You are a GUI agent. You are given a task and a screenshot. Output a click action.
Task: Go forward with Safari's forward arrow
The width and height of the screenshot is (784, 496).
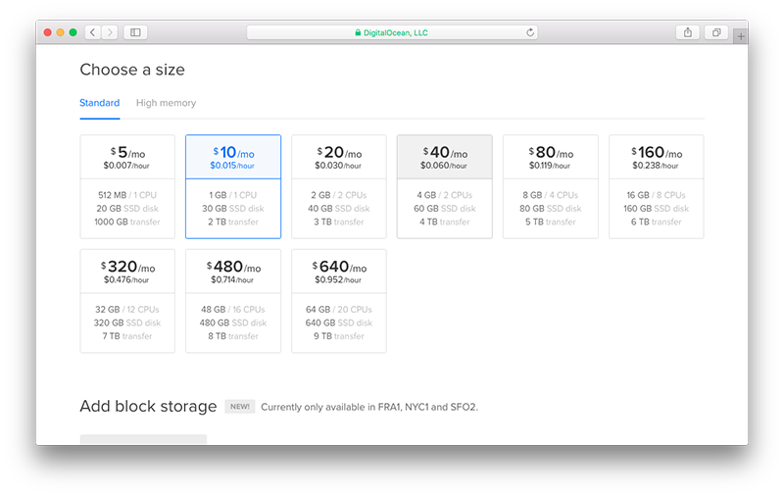click(110, 32)
